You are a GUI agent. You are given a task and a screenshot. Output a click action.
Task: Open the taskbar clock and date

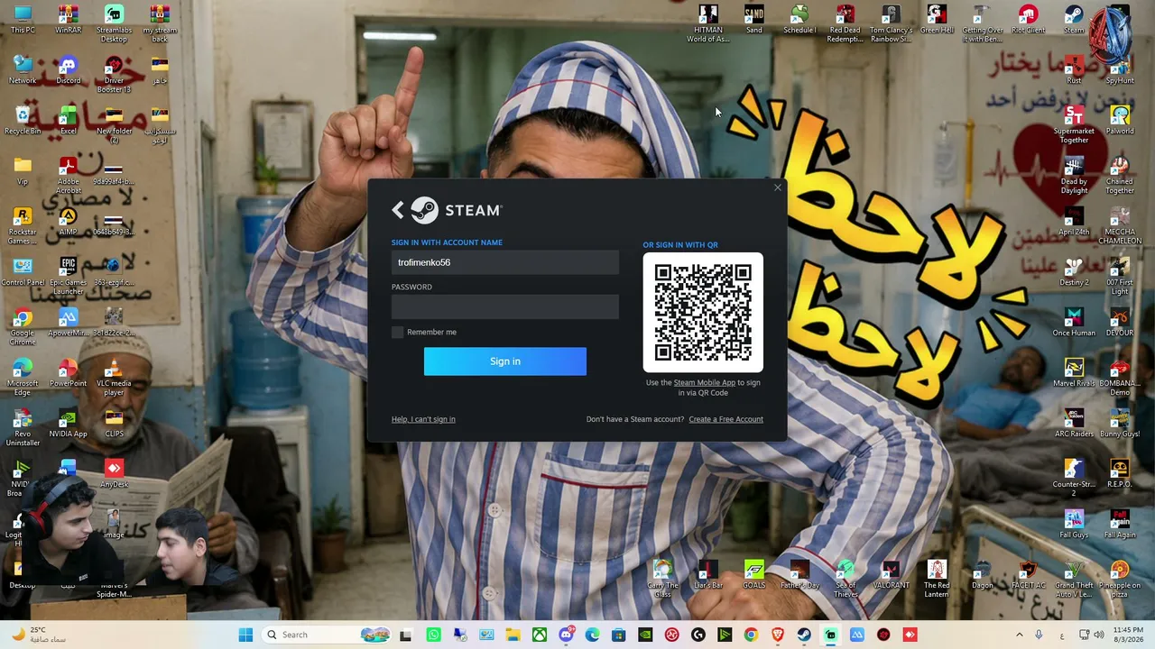tap(1128, 635)
